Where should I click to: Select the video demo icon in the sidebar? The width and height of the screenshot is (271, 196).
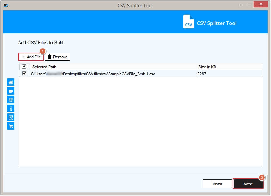coord(10,91)
